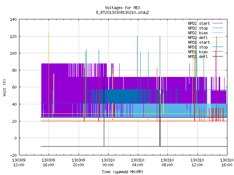Click the filename subtitle E_RT20130309130210.sfduZ

point(122,12)
